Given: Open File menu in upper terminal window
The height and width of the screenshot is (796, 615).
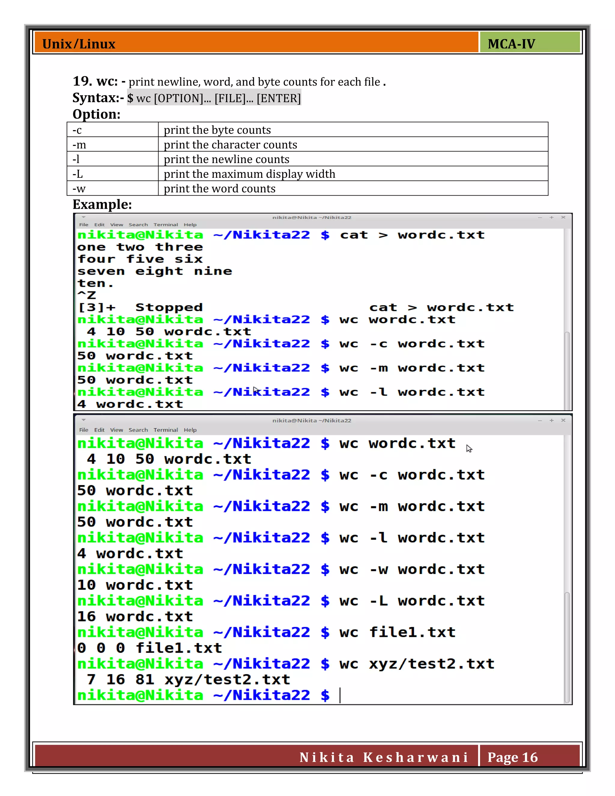Looking at the screenshot, I should click(83, 225).
